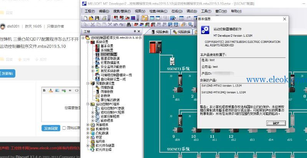Collapse the 系统设置 tree node
307x158 pixels.
click(88, 42)
